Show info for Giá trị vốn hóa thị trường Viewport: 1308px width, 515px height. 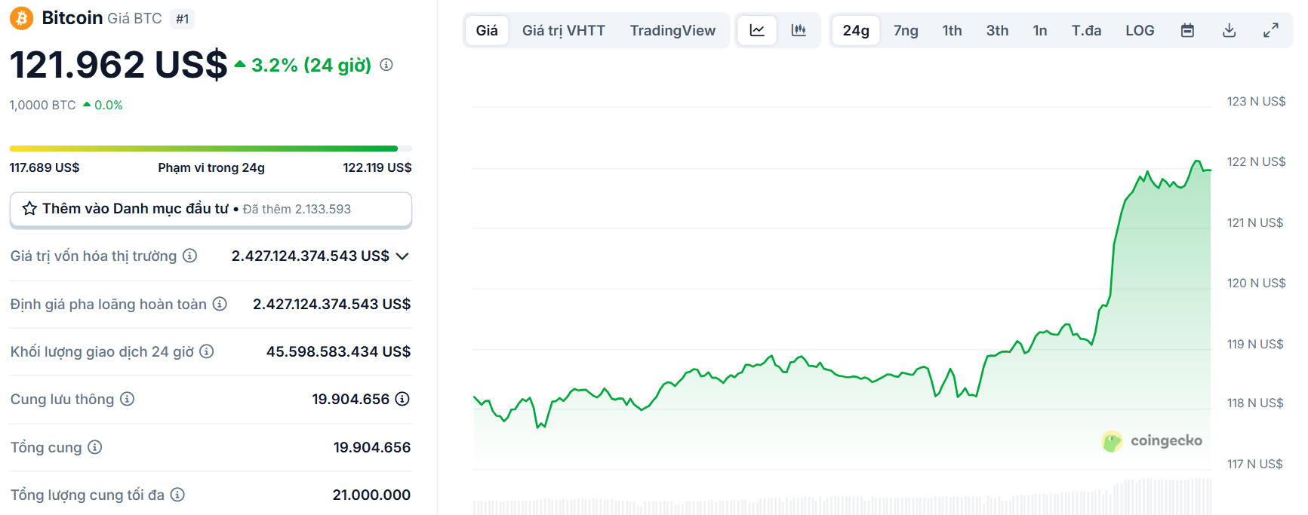click(x=190, y=256)
